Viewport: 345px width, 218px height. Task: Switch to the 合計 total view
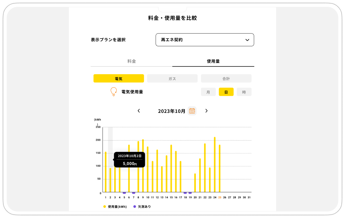(x=226, y=78)
